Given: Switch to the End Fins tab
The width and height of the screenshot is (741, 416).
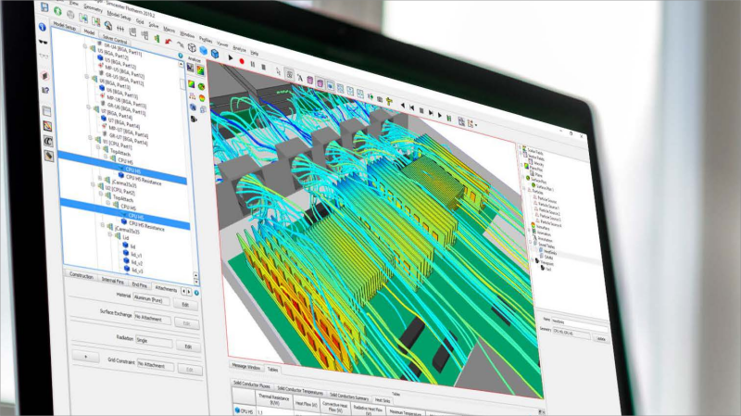Looking at the screenshot, I should tap(140, 284).
